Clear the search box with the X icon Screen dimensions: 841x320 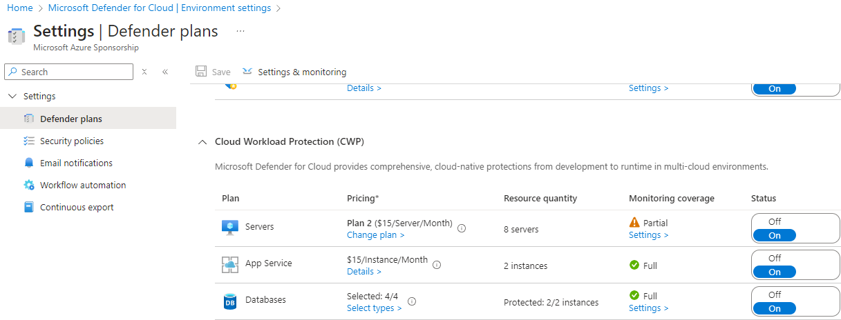point(144,72)
